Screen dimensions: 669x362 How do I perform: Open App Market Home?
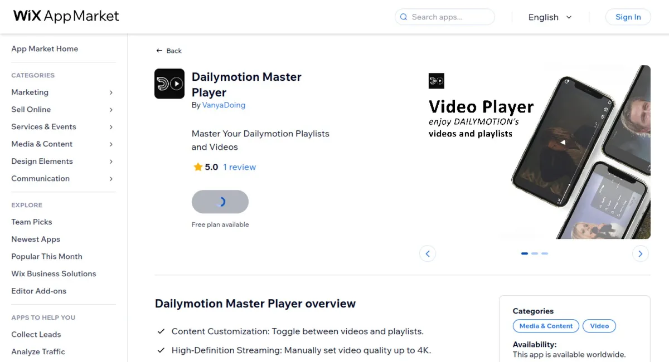45,49
